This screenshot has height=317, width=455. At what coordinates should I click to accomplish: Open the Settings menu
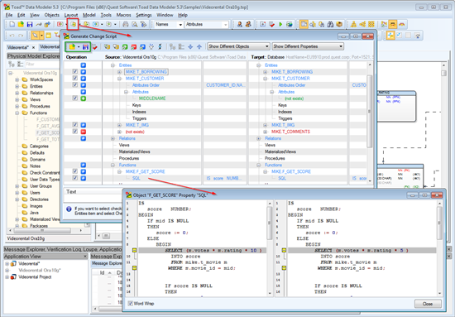[144, 15]
